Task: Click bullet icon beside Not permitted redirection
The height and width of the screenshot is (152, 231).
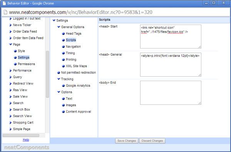Action: 59,73
